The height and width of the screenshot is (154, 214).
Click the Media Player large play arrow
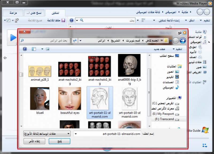[13, 38]
